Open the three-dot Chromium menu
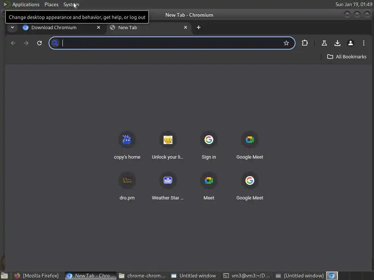Image resolution: width=374 pixels, height=280 pixels. click(363, 43)
